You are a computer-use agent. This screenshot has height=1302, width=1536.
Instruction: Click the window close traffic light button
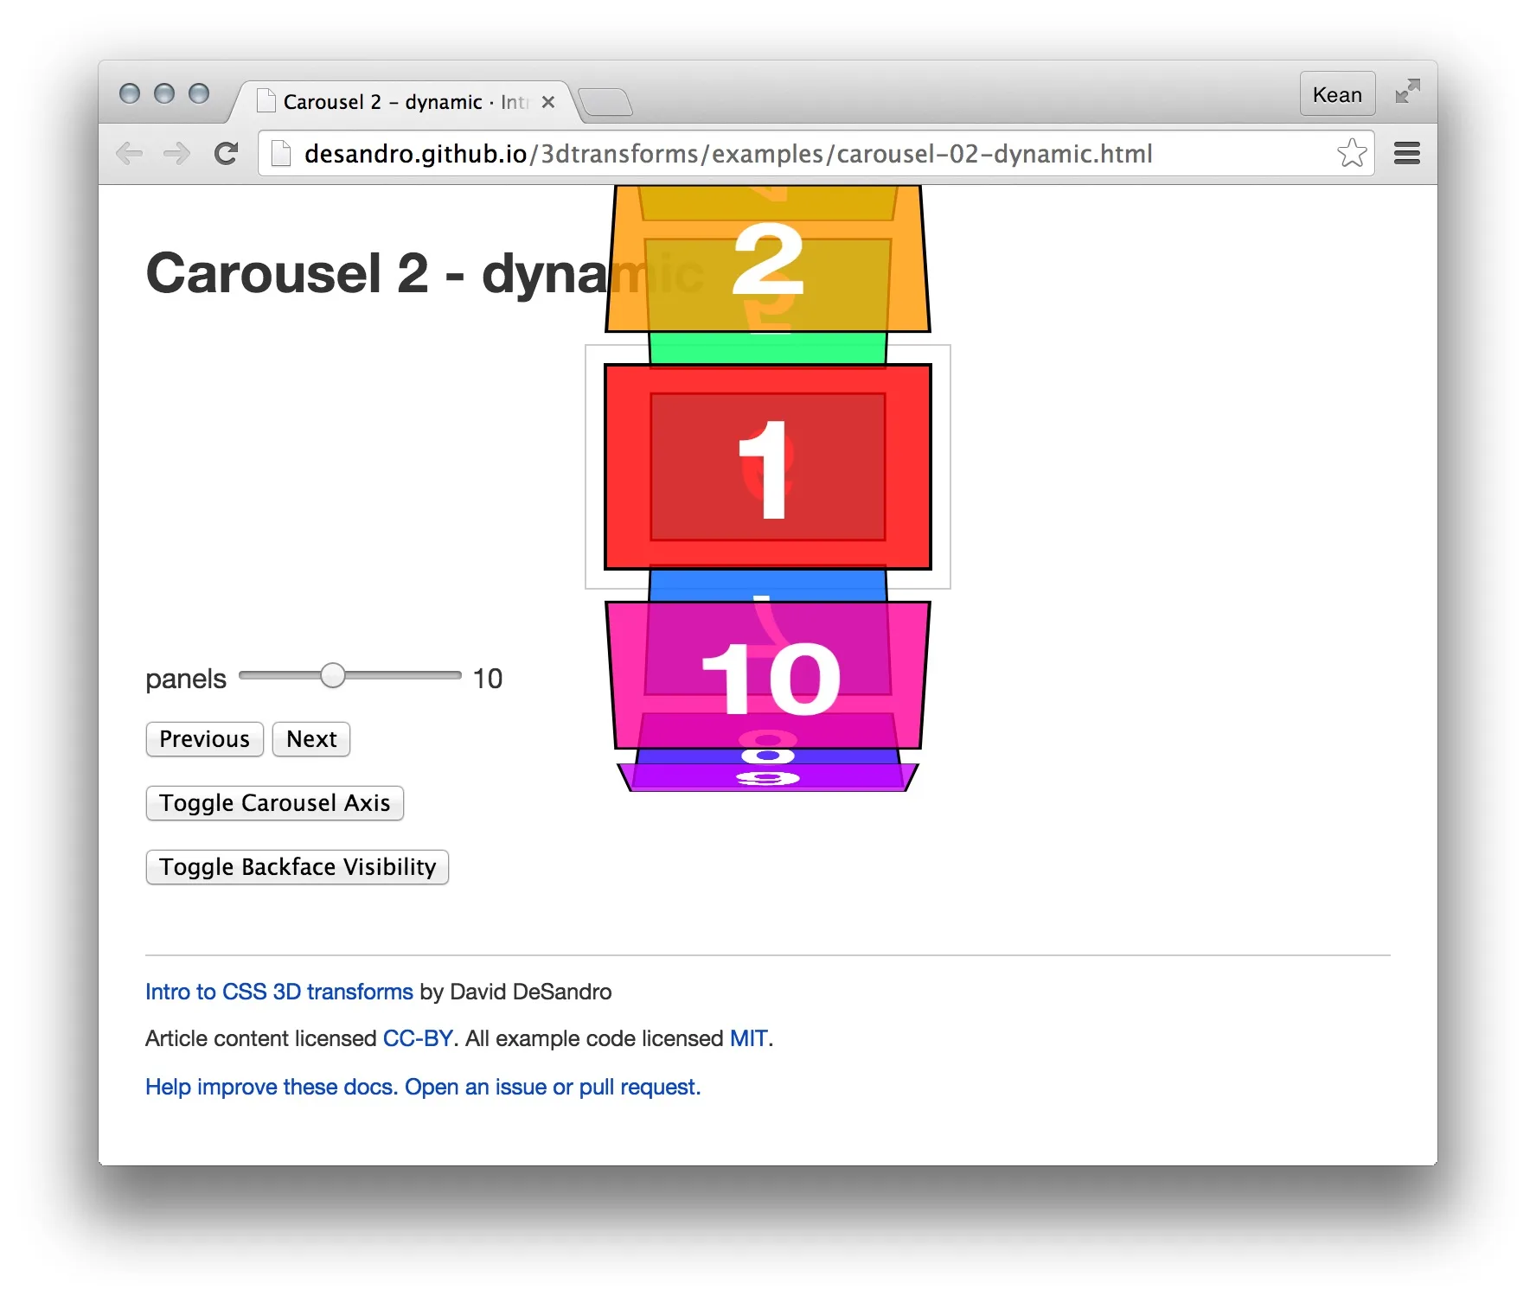click(130, 93)
